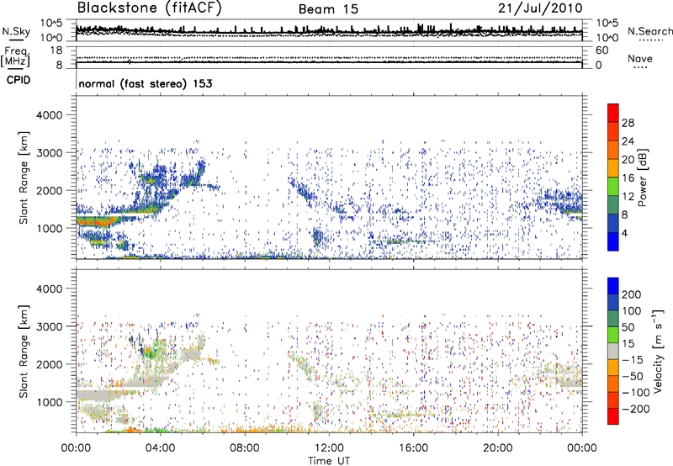Viewport: 673px width, 466px height.
Task: Click "normal (fast stereo) 153" text
Action: (x=146, y=83)
